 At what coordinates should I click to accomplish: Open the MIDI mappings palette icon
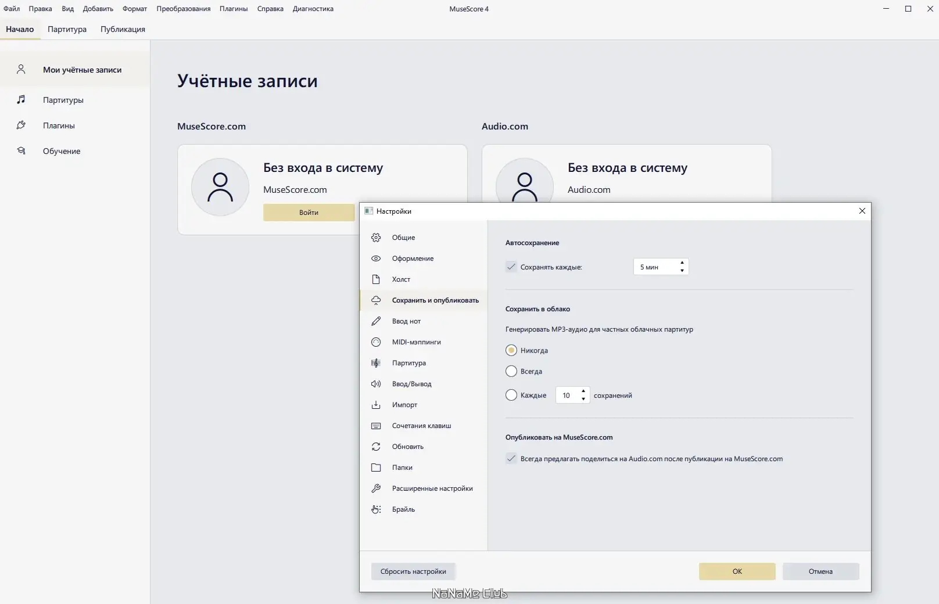click(x=376, y=342)
